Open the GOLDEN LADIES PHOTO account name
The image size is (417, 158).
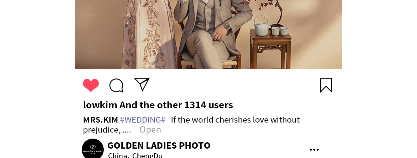tap(159, 145)
